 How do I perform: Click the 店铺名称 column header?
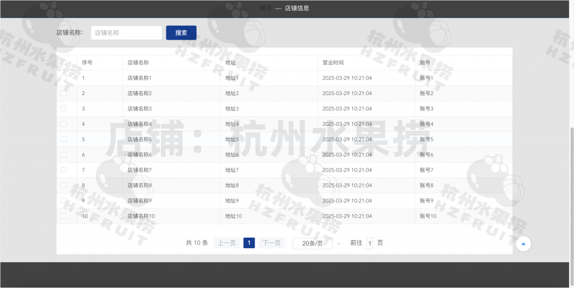pos(138,63)
